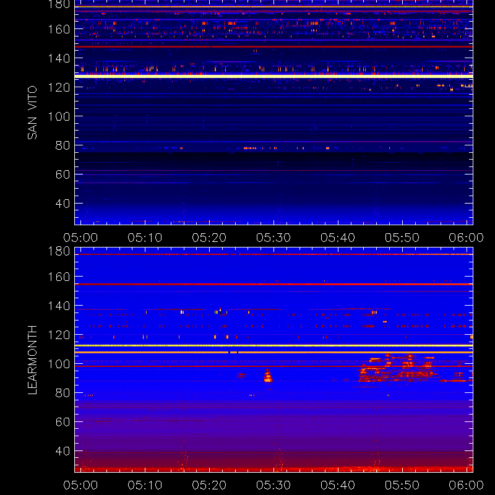Click 05:00 time label under Learmonth plot
Screen dimensions: 495x495
pyautogui.click(x=80, y=485)
